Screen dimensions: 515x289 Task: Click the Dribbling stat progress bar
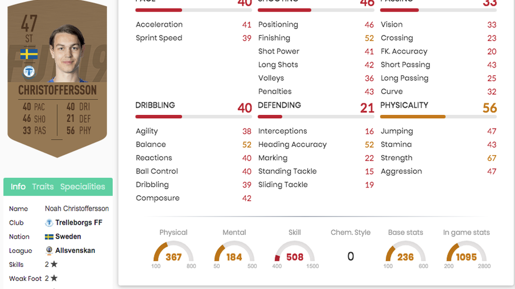click(194, 116)
